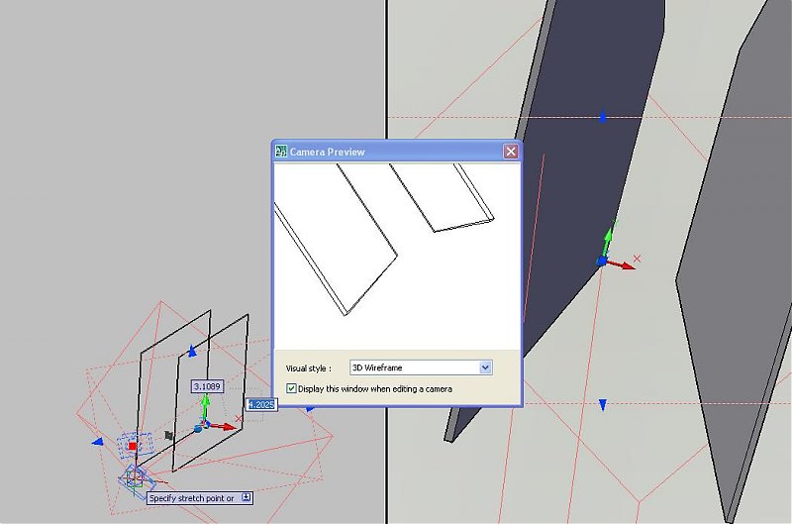Click the camera preview wireframe thumbnail
Screen dimensions: 792x524
[397, 256]
